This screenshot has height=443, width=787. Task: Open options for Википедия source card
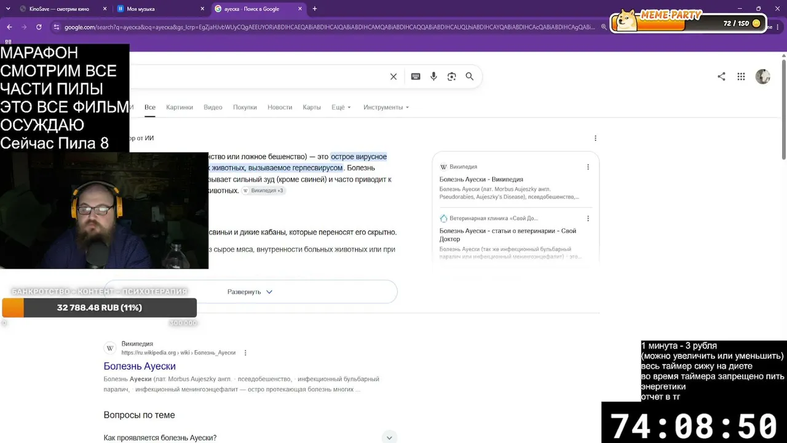tap(588, 167)
